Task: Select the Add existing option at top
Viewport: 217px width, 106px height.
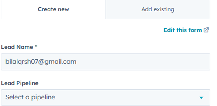Action: click(x=158, y=9)
